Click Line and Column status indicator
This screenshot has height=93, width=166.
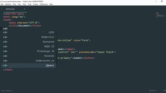click(x=7, y=91)
